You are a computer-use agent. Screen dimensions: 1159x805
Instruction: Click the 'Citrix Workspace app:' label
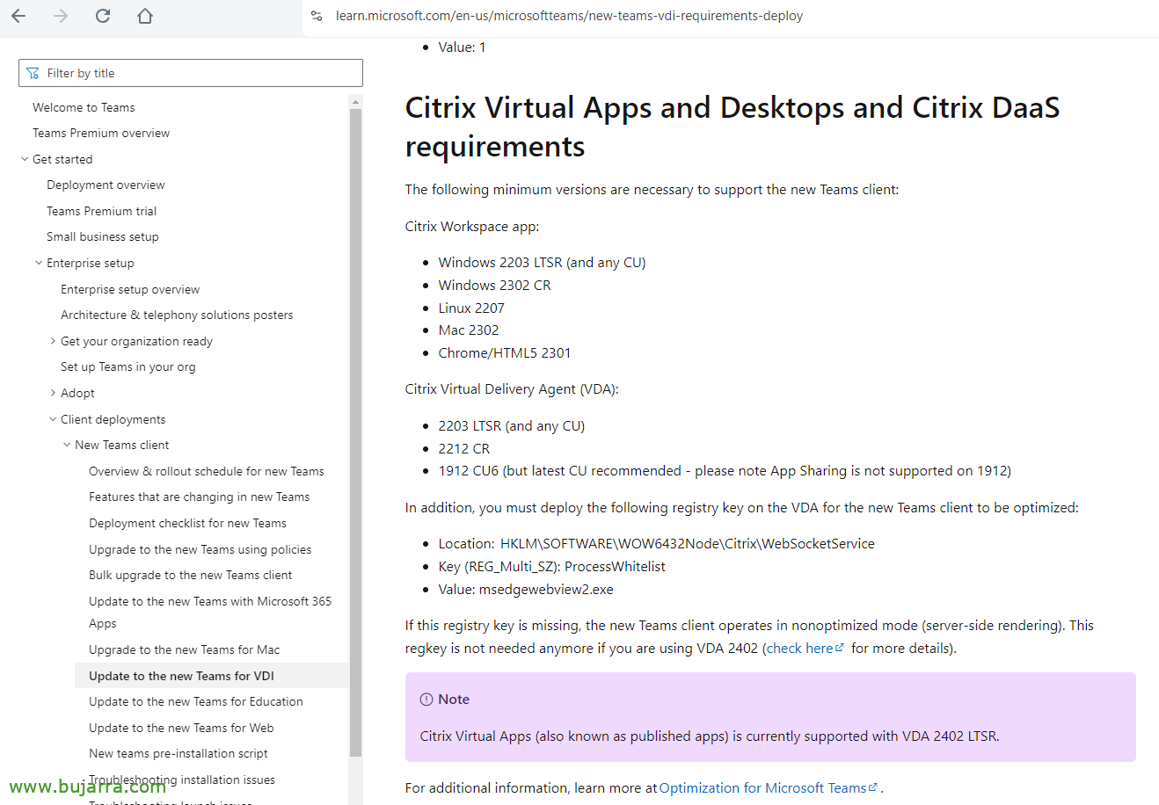[472, 226]
